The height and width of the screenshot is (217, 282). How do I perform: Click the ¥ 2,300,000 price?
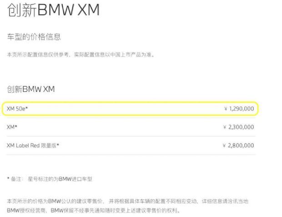click(x=239, y=127)
